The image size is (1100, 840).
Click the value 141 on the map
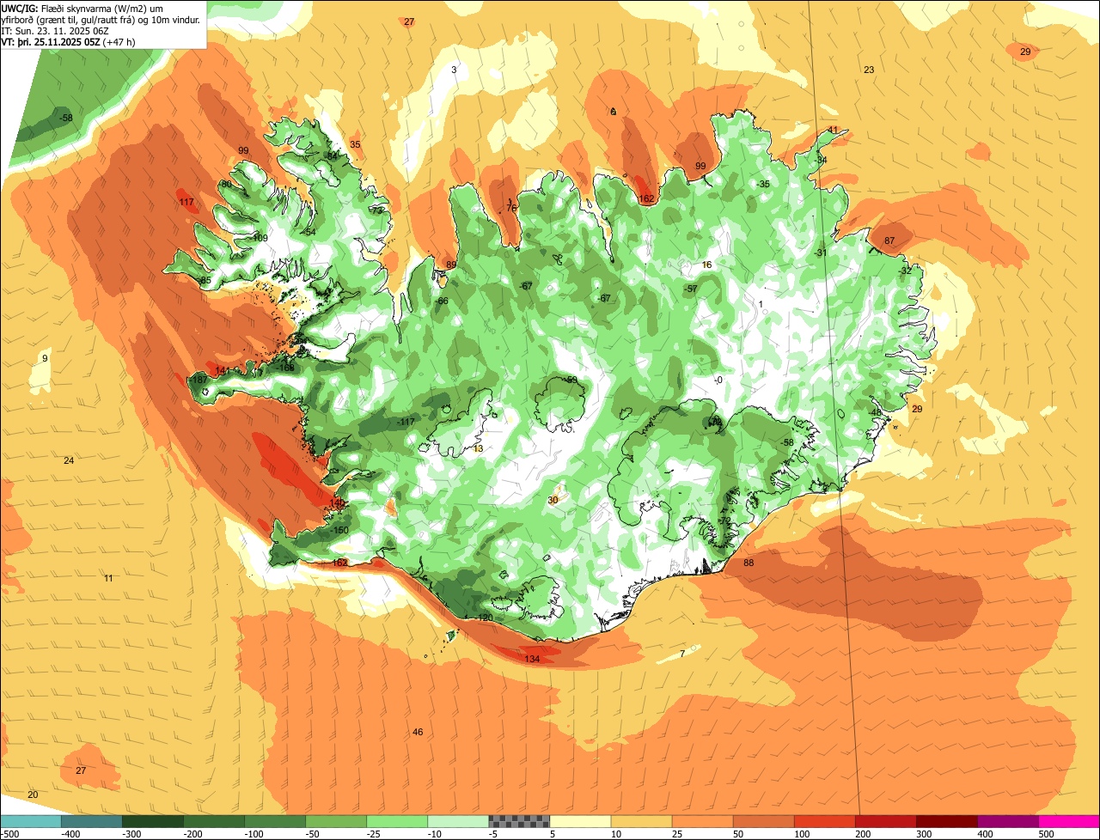click(223, 370)
